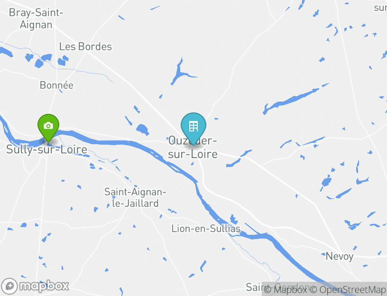Click the Sully-sur-Loire town label
387x296 pixels.
pos(46,149)
